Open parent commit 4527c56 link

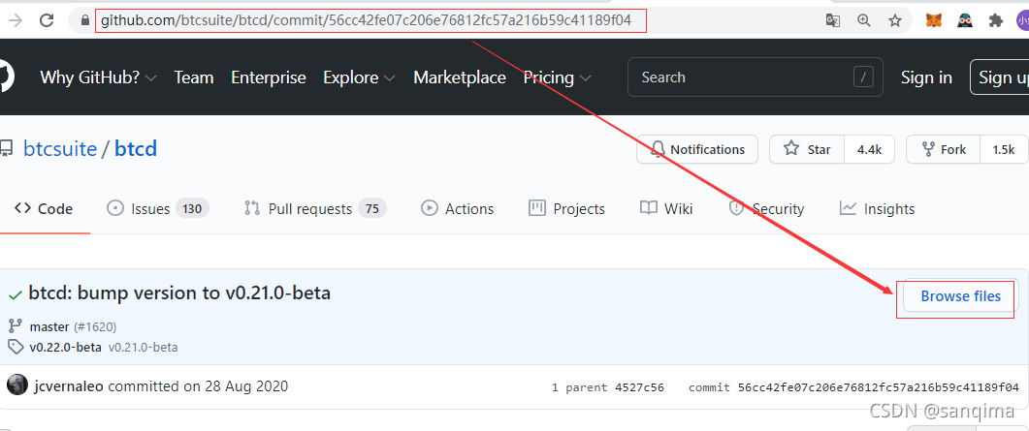pos(639,387)
